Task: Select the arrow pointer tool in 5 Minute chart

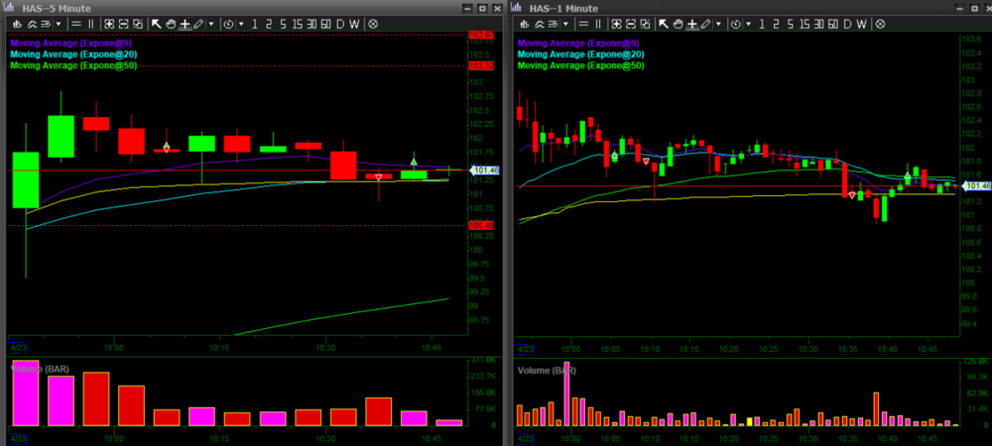Action: pyautogui.click(x=157, y=23)
